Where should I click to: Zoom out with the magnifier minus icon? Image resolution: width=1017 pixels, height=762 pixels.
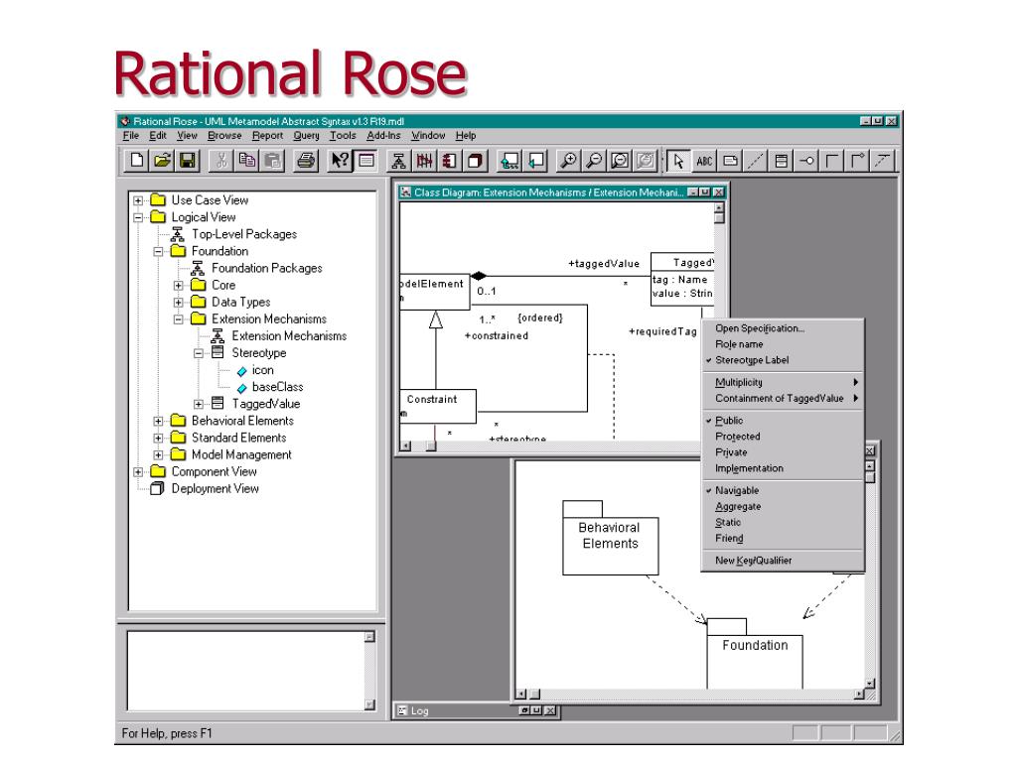pos(594,160)
